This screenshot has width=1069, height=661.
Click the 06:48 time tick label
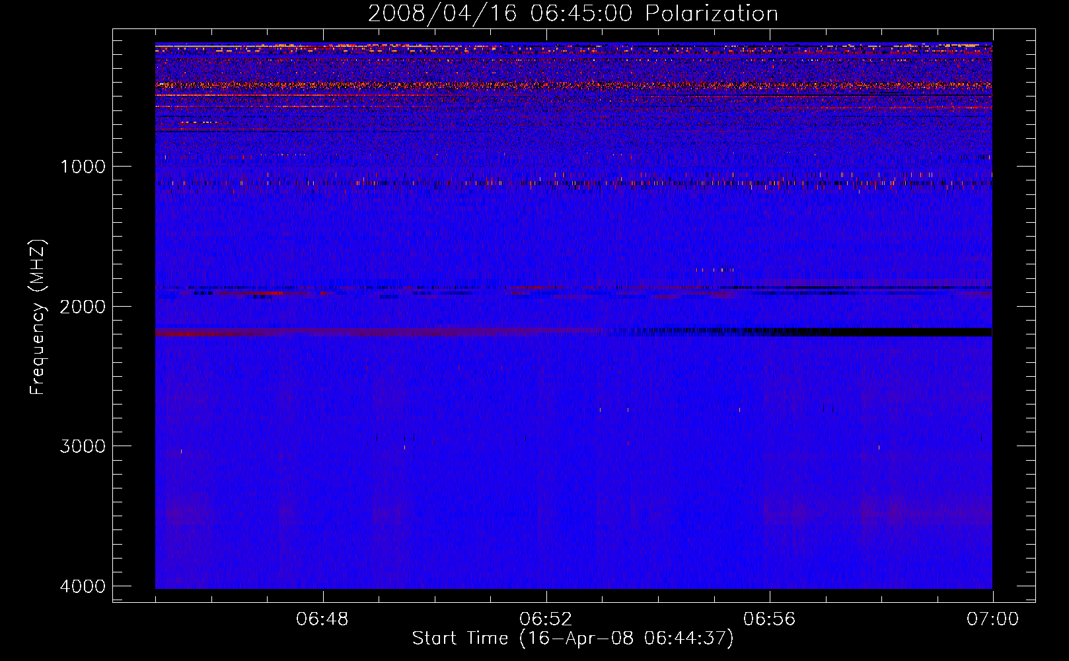(x=322, y=619)
